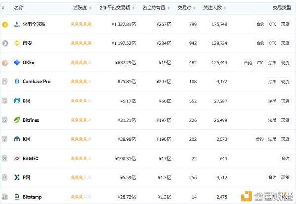Screen dimensions: 296x204
Task: Sort by 交易对 column arrows
Action: click(x=194, y=8)
